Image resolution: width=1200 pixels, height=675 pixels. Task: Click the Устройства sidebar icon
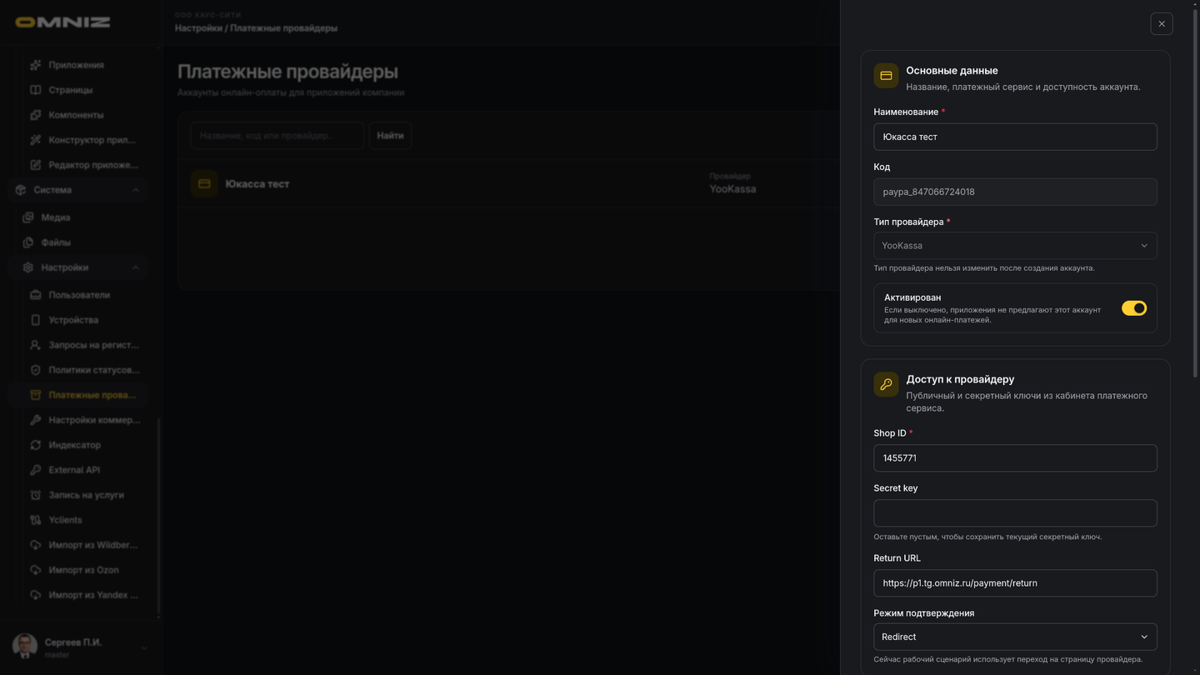tap(35, 320)
